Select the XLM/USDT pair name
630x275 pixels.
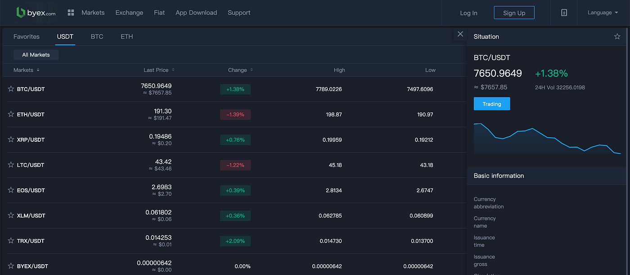tap(31, 216)
